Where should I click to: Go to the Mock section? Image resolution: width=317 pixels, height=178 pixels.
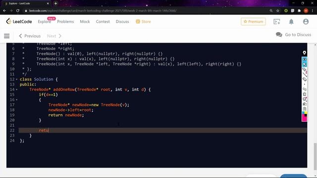click(85, 22)
